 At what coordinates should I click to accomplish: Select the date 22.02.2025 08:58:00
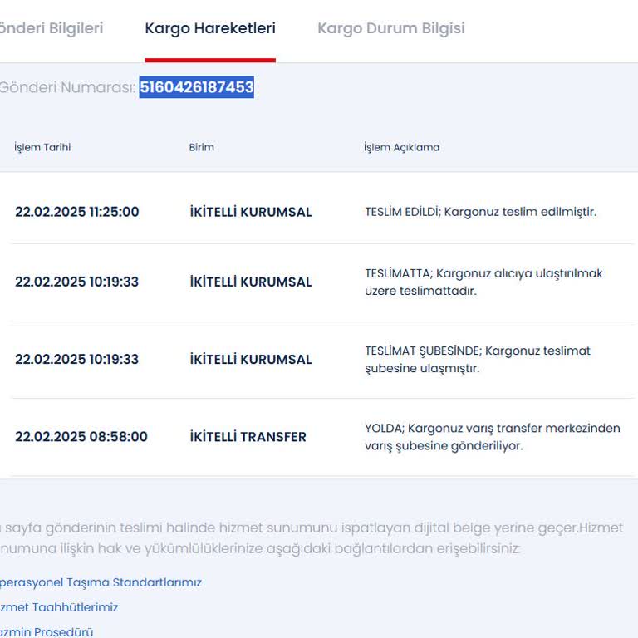[81, 437]
